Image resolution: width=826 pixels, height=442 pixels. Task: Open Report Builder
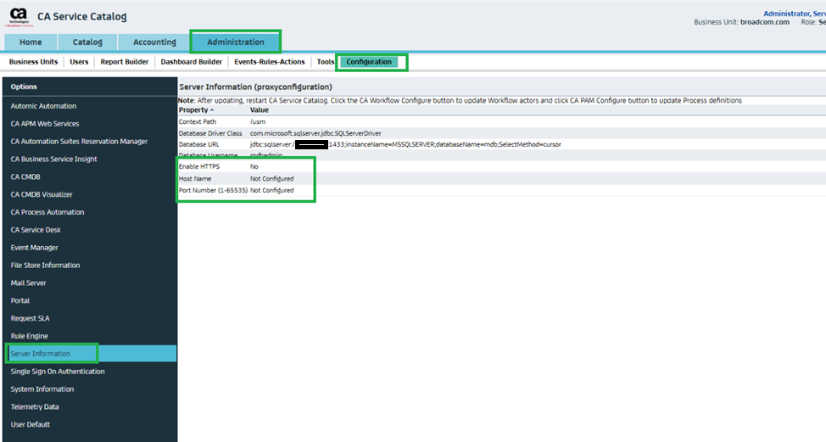pos(125,62)
